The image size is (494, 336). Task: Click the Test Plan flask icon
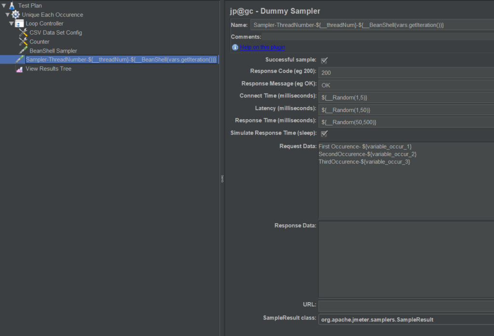click(x=12, y=6)
